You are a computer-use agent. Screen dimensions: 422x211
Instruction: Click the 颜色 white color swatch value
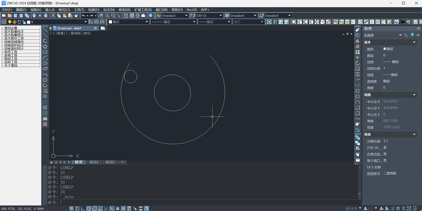tap(385, 49)
